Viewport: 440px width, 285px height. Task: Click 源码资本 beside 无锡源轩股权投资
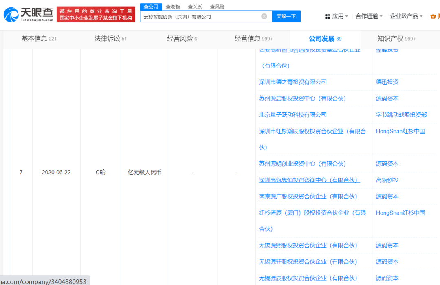387,262
